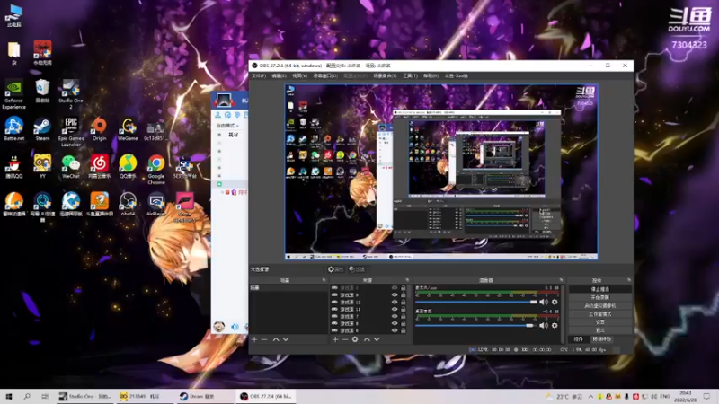Launch GeForce Experience from the desktop
The image size is (719, 404).
coord(13,94)
